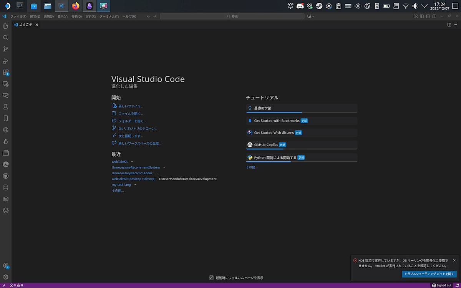Open the 基礎の学習 walkthrough
This screenshot has width=461, height=288.
tap(302, 108)
